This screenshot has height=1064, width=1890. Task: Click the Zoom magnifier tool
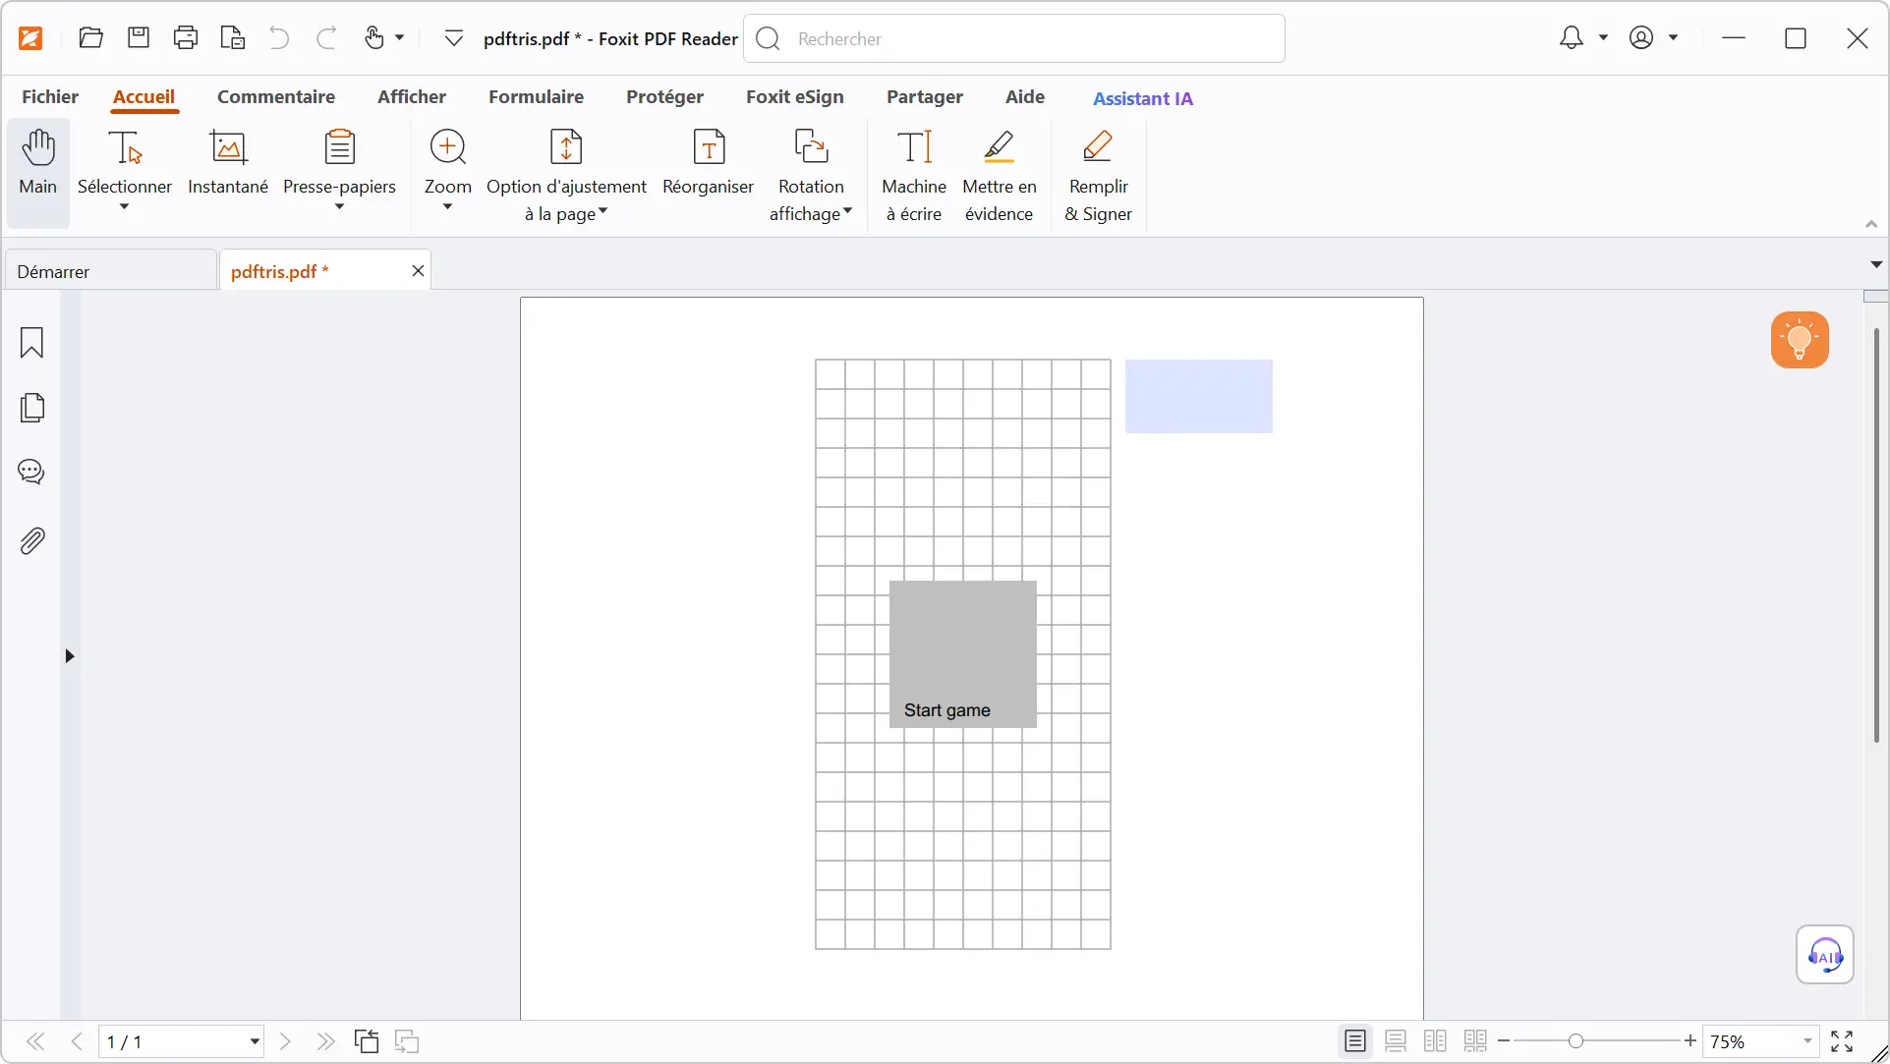[x=448, y=160]
